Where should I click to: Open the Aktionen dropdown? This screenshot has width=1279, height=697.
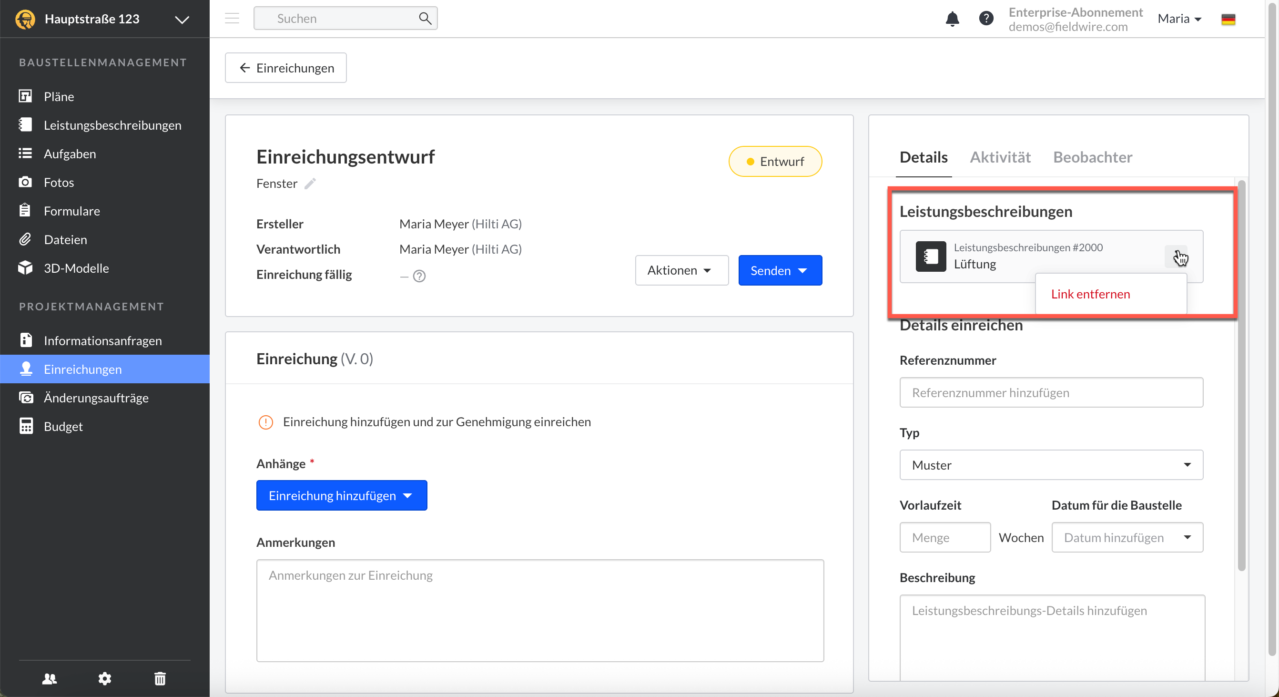pos(681,270)
